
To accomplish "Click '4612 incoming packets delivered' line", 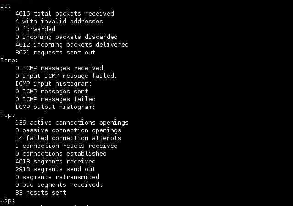I will pos(72,45).
